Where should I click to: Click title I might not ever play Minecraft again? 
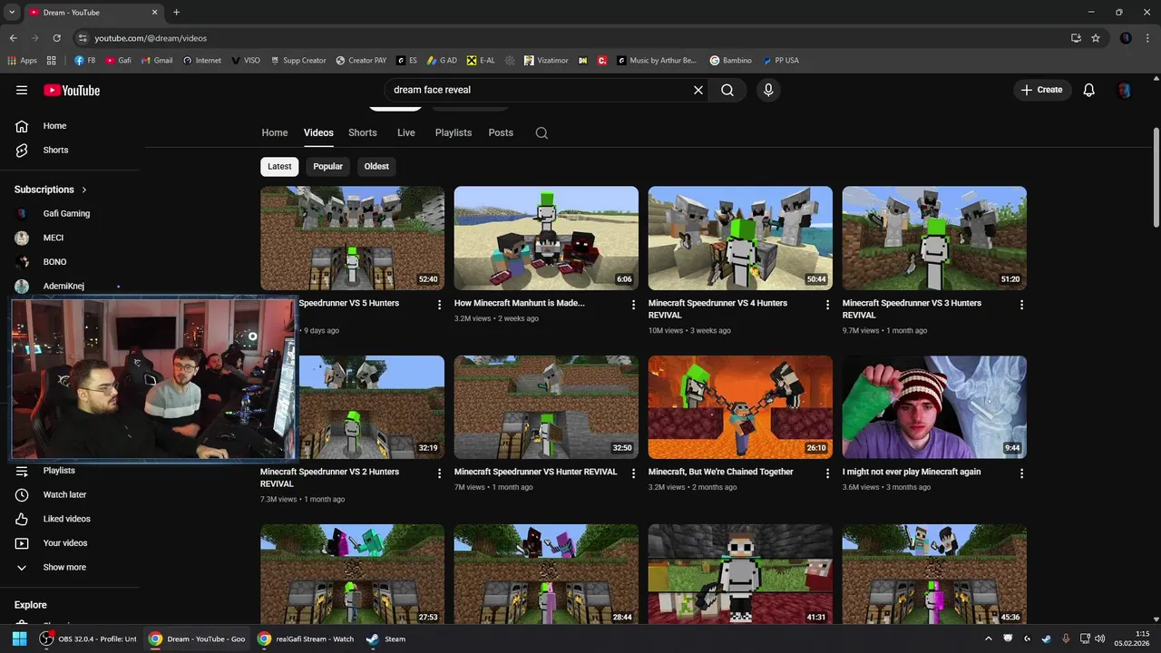click(x=912, y=472)
